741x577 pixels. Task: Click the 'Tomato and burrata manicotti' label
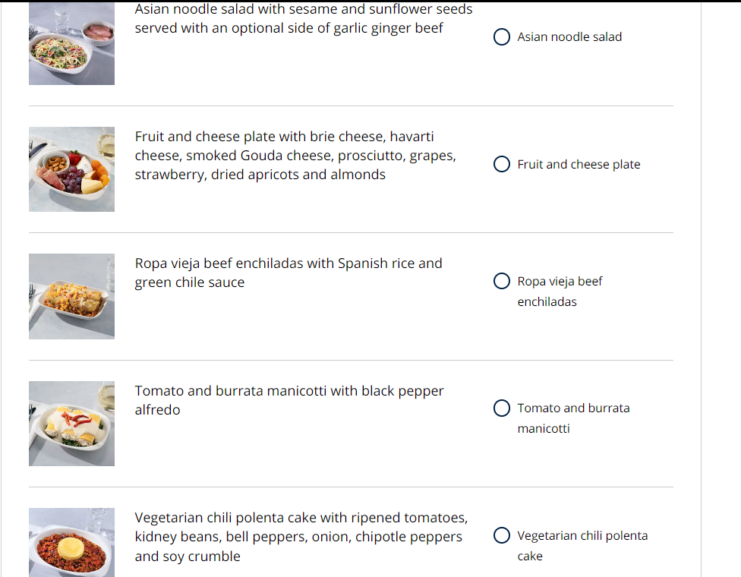click(573, 418)
